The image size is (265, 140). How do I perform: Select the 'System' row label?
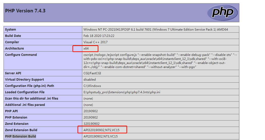11,30
